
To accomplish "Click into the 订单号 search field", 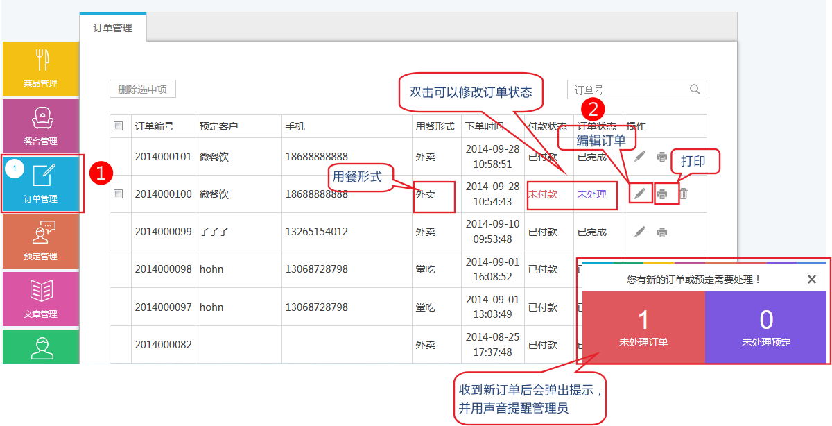I will (x=627, y=90).
